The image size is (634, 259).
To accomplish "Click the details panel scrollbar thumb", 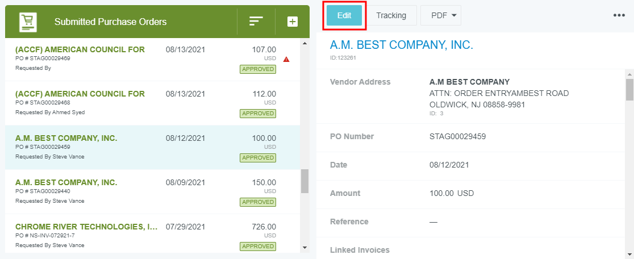I will (x=629, y=90).
